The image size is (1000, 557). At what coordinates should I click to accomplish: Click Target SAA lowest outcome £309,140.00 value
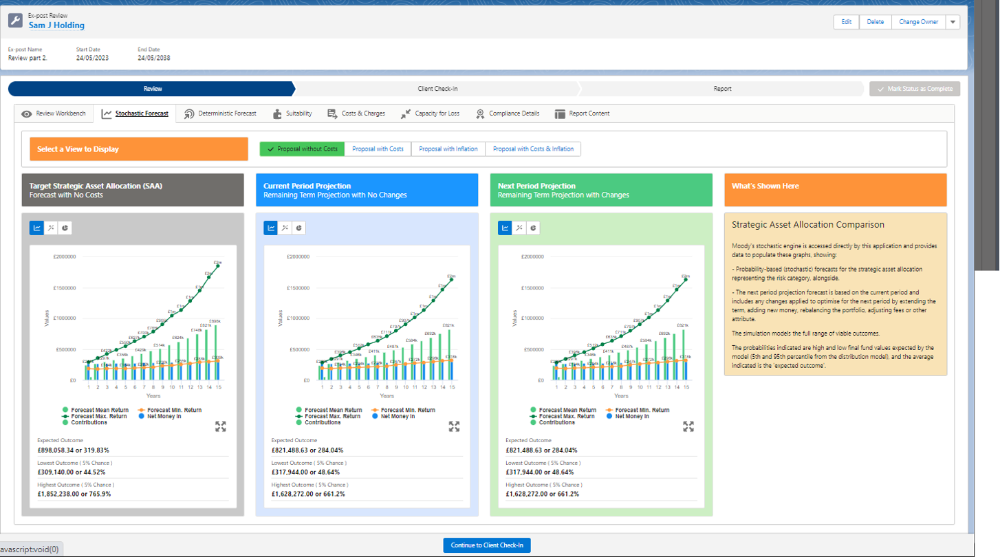tap(72, 472)
